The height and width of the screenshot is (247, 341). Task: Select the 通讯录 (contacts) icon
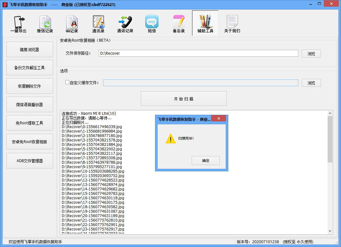(98, 23)
